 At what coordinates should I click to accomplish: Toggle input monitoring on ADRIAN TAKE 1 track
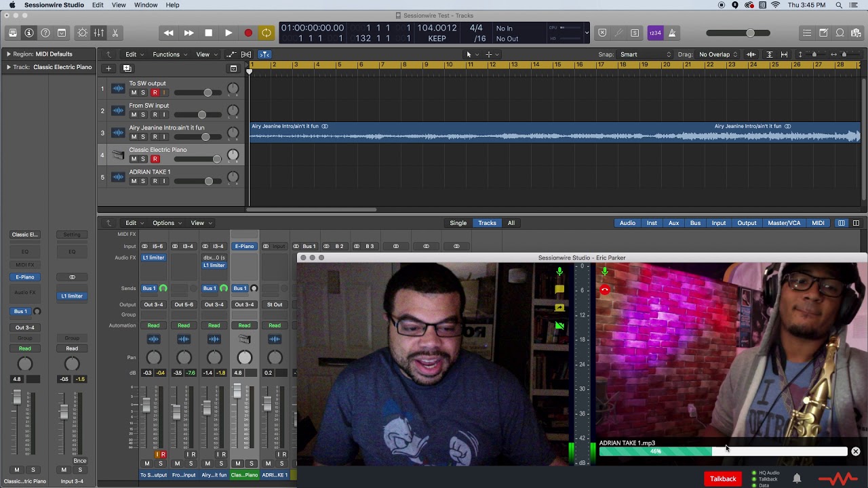tap(163, 181)
